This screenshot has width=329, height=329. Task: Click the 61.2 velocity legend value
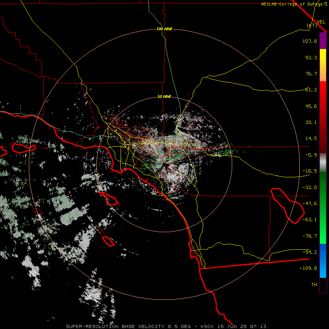(311, 90)
